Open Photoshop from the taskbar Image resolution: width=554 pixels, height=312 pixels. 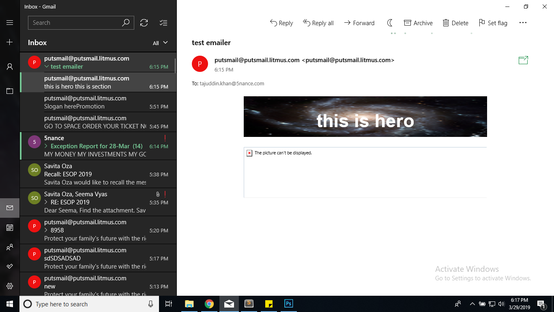pos(288,304)
